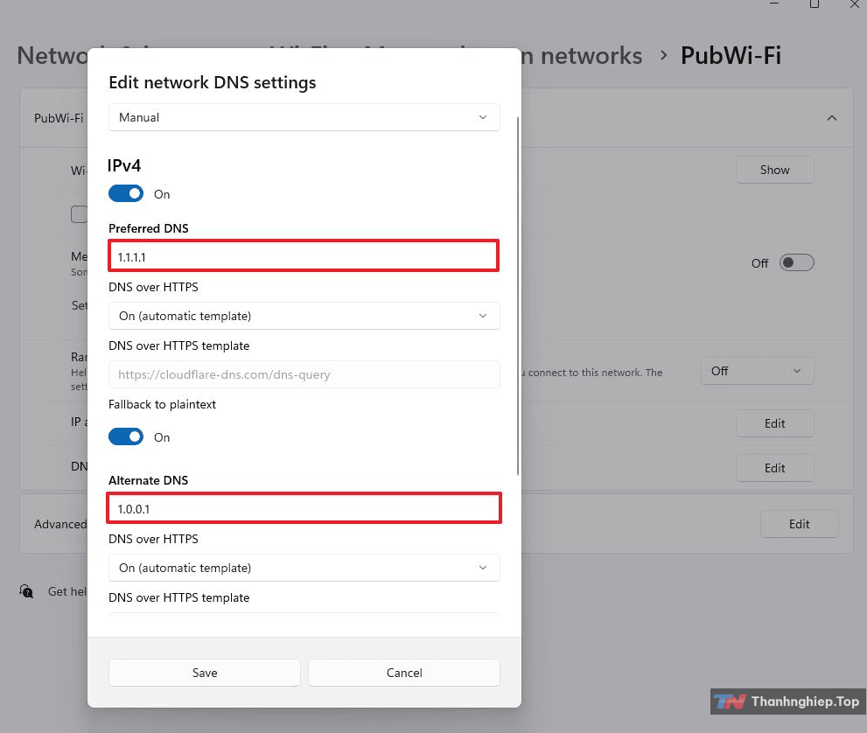Save the DNS settings
Image resolution: width=867 pixels, height=733 pixels.
(x=205, y=673)
